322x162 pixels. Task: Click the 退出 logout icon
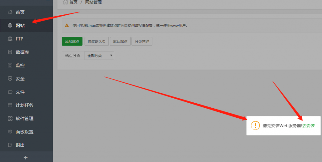click(x=10, y=145)
